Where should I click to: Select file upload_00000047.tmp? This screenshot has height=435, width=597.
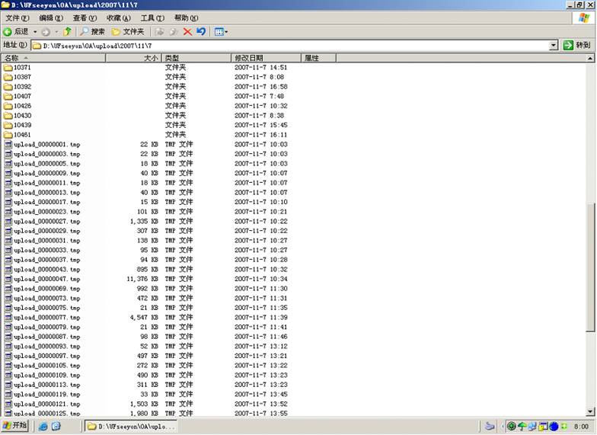(x=46, y=279)
